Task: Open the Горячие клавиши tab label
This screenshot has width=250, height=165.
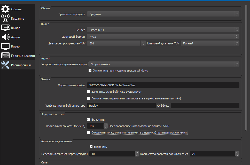Action: 23,56
